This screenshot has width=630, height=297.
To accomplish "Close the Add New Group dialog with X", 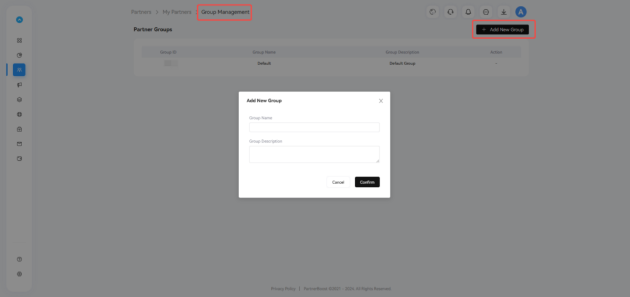I will [381, 101].
